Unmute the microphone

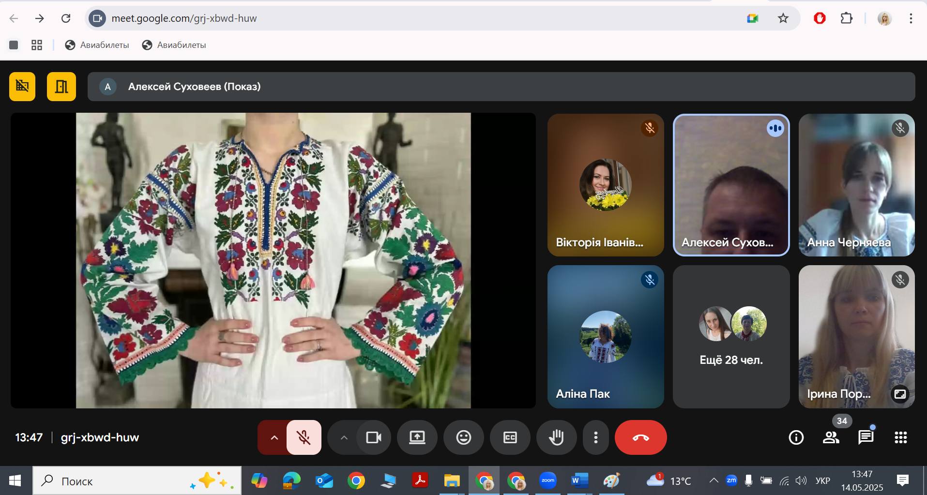coord(304,437)
